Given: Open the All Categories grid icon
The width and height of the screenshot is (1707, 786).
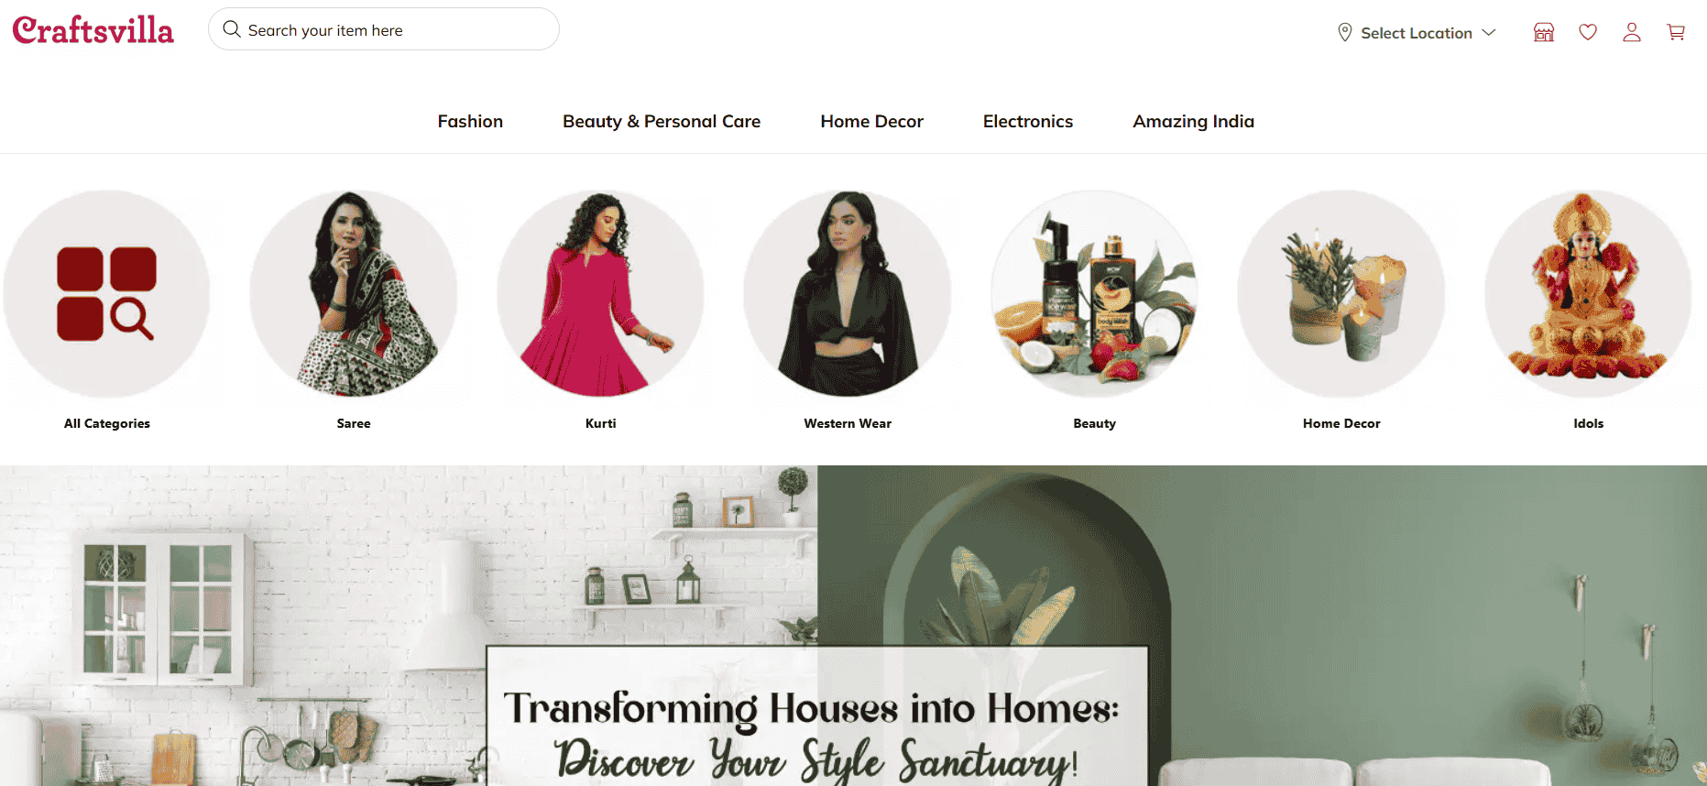Looking at the screenshot, I should coord(106,293).
